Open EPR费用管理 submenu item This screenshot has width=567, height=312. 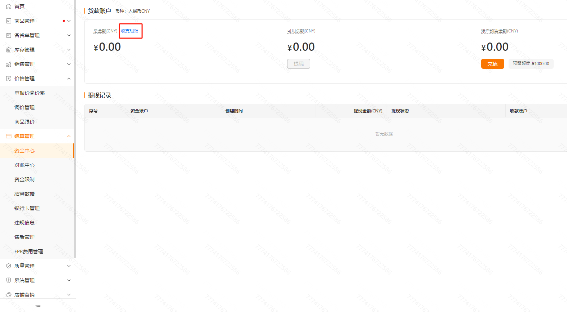click(x=37, y=251)
